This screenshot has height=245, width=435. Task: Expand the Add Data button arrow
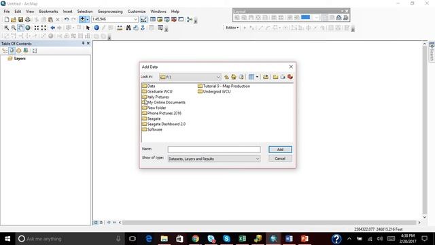(88, 20)
